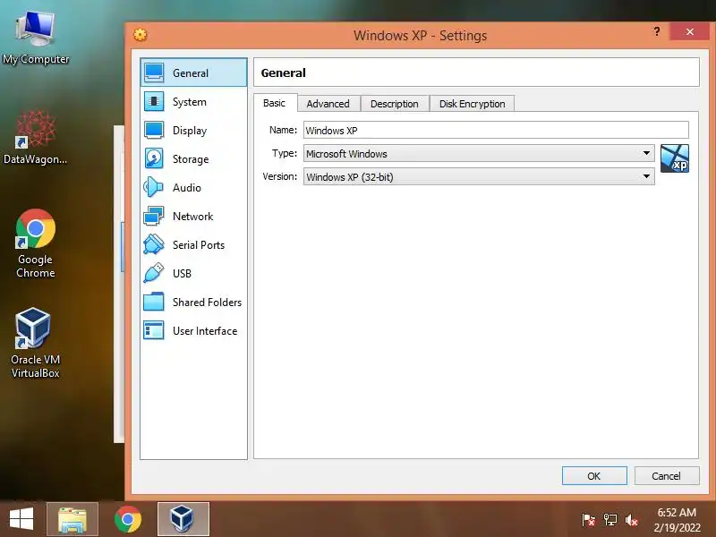Open File Explorer from the taskbar
Viewport: 716px width, 537px height.
click(72, 519)
